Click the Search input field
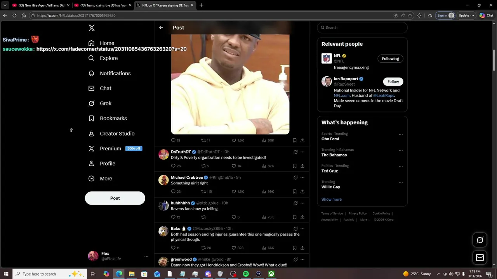Screen dimensions: 497x279 click(x=362, y=28)
